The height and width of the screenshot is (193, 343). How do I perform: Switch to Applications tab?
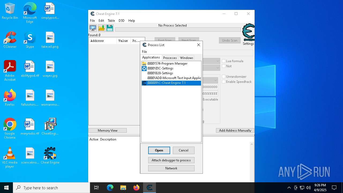coord(151,57)
